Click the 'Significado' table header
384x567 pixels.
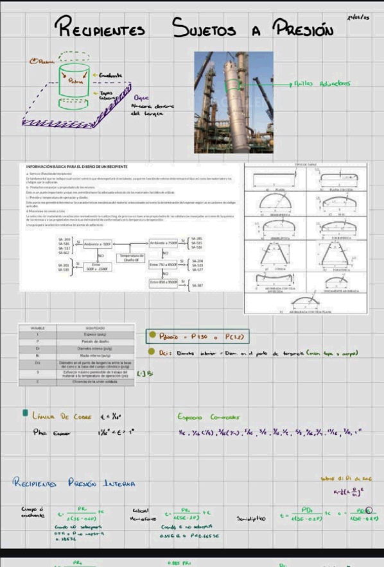(x=95, y=328)
